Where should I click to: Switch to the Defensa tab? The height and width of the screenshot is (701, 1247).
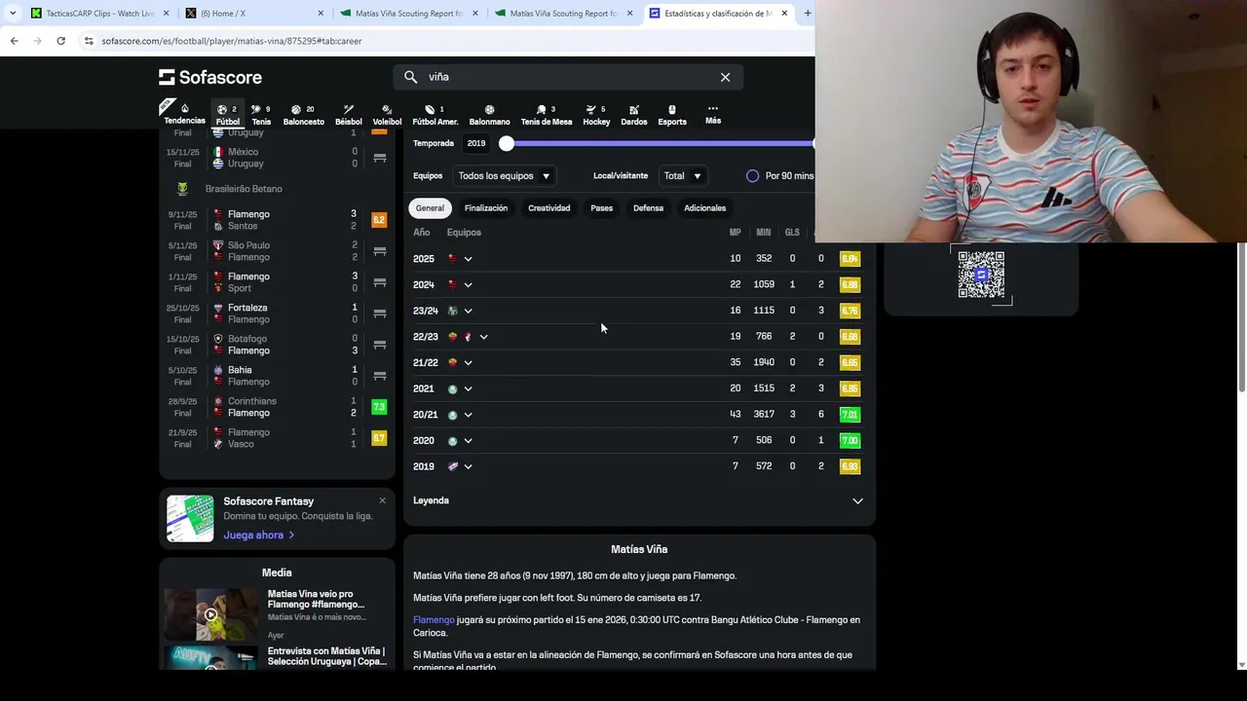coord(648,208)
